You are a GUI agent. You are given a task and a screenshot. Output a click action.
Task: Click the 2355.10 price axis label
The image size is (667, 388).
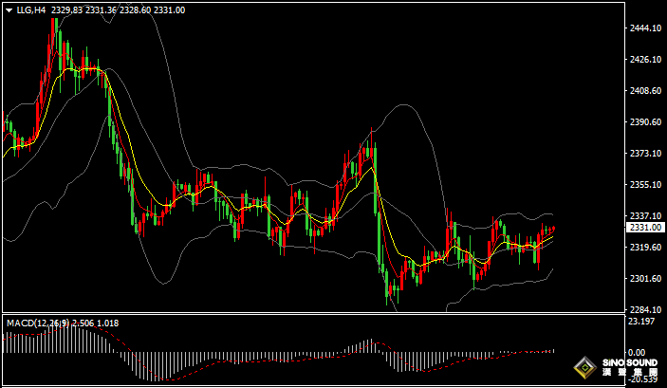[x=645, y=185]
